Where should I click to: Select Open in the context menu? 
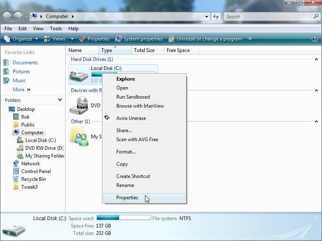point(144,88)
